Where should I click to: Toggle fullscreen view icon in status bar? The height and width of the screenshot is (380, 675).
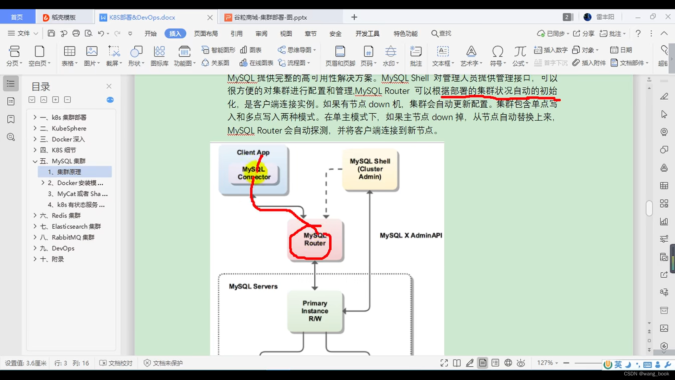click(x=444, y=363)
